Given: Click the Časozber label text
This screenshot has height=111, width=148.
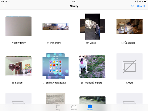Looking at the screenshot, I should tap(130, 43).
